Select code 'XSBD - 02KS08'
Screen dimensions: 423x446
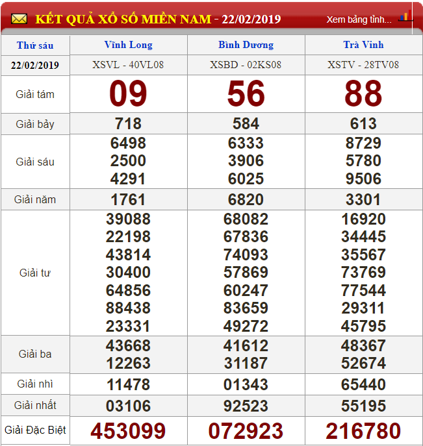[246, 65]
